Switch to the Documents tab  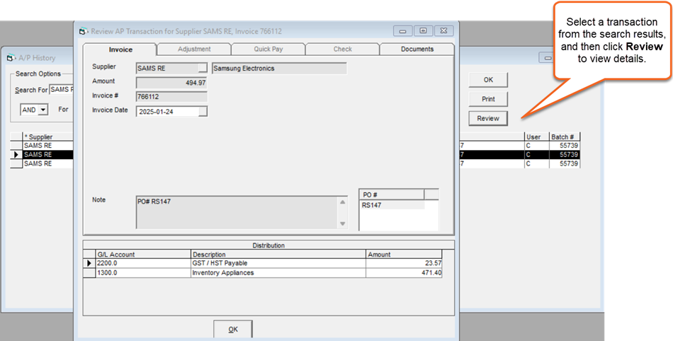(x=417, y=50)
